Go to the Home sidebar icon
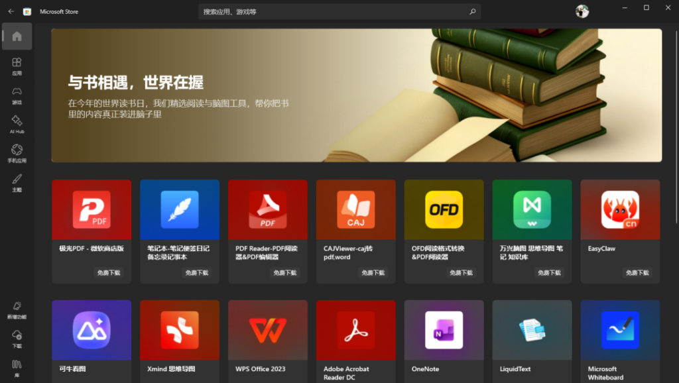Screen dimensions: 679x383 17,36
